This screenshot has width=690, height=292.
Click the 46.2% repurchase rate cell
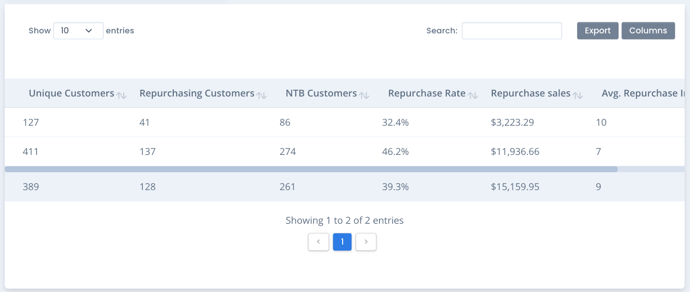coord(395,152)
